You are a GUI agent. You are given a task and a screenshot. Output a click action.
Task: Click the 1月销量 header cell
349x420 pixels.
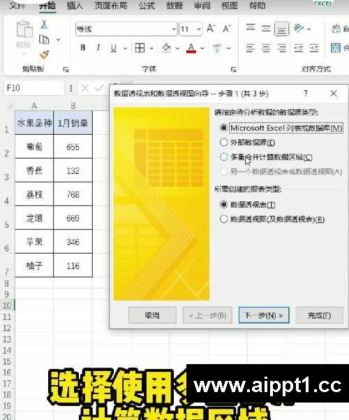coord(73,123)
